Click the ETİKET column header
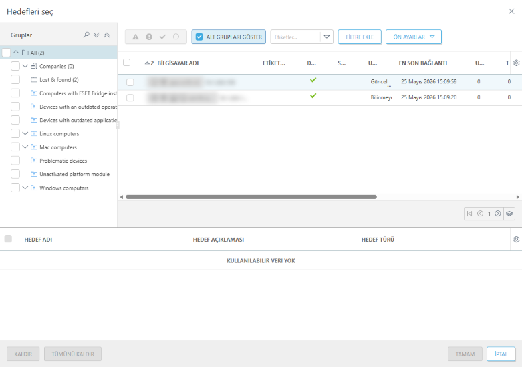 coord(273,63)
